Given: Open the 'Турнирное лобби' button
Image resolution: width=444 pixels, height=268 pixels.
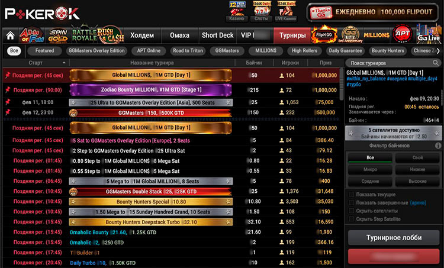Looking at the screenshot, I should click(393, 237).
